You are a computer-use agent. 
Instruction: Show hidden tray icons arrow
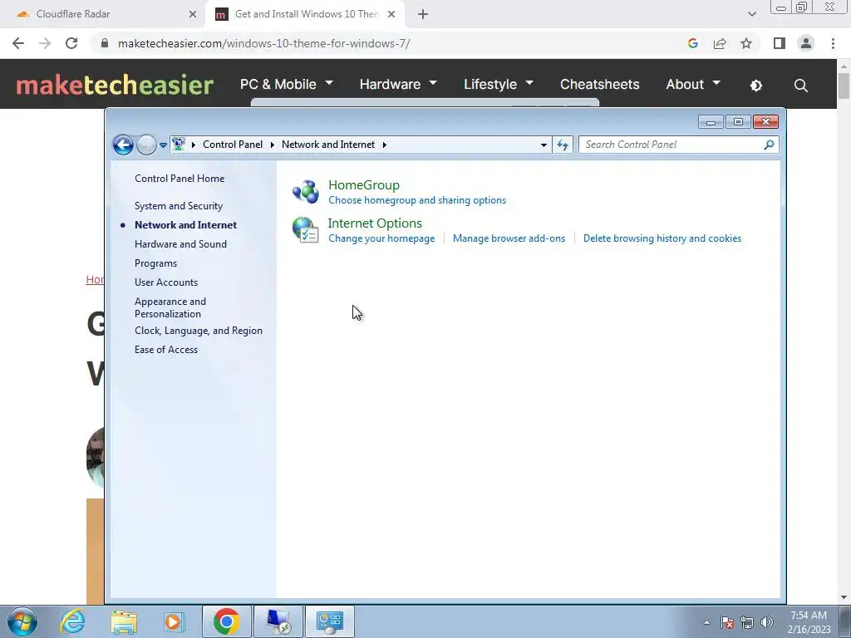pos(706,622)
